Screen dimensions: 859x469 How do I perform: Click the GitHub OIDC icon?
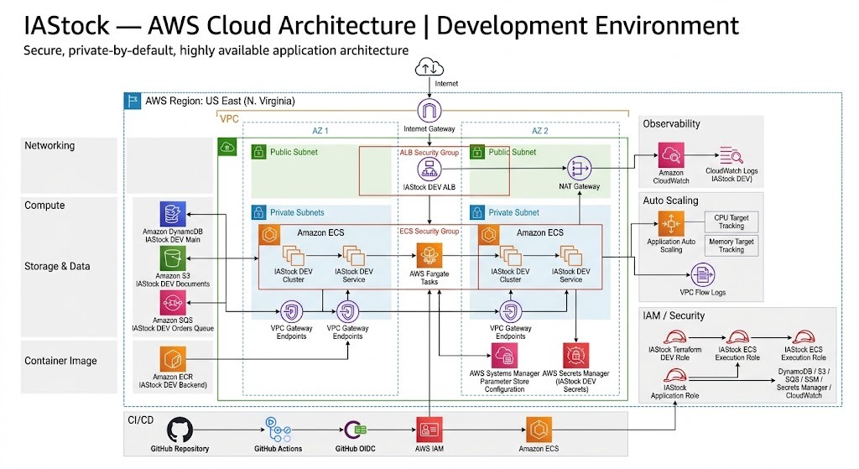355,430
